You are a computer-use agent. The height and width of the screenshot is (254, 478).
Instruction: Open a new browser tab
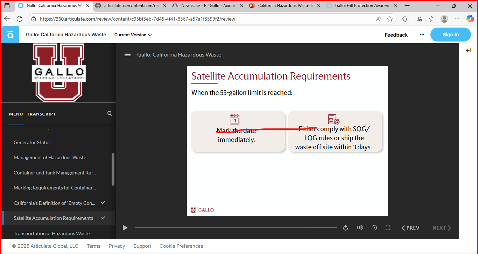407,6
